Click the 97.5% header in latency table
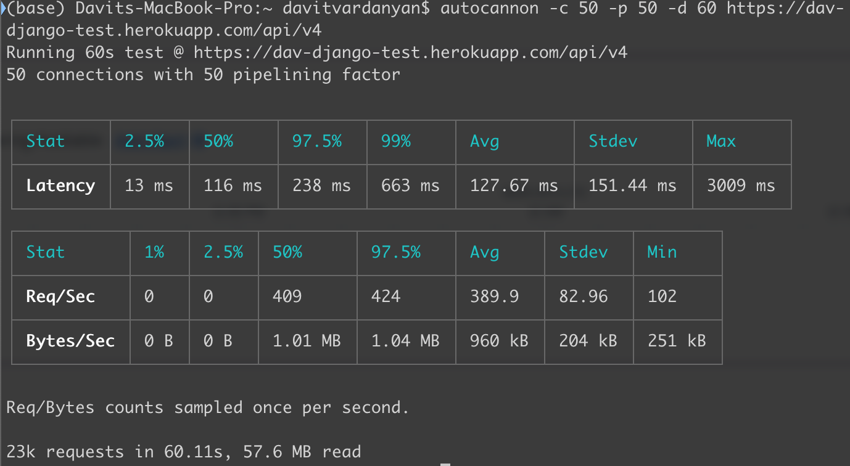The width and height of the screenshot is (850, 466). coord(316,141)
